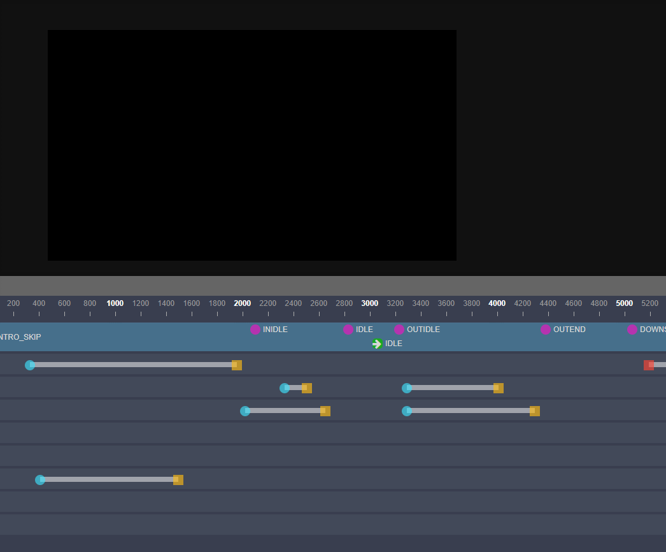Image resolution: width=666 pixels, height=552 pixels.
Task: Select third row blue keyframe near 3300
Action: click(x=407, y=410)
